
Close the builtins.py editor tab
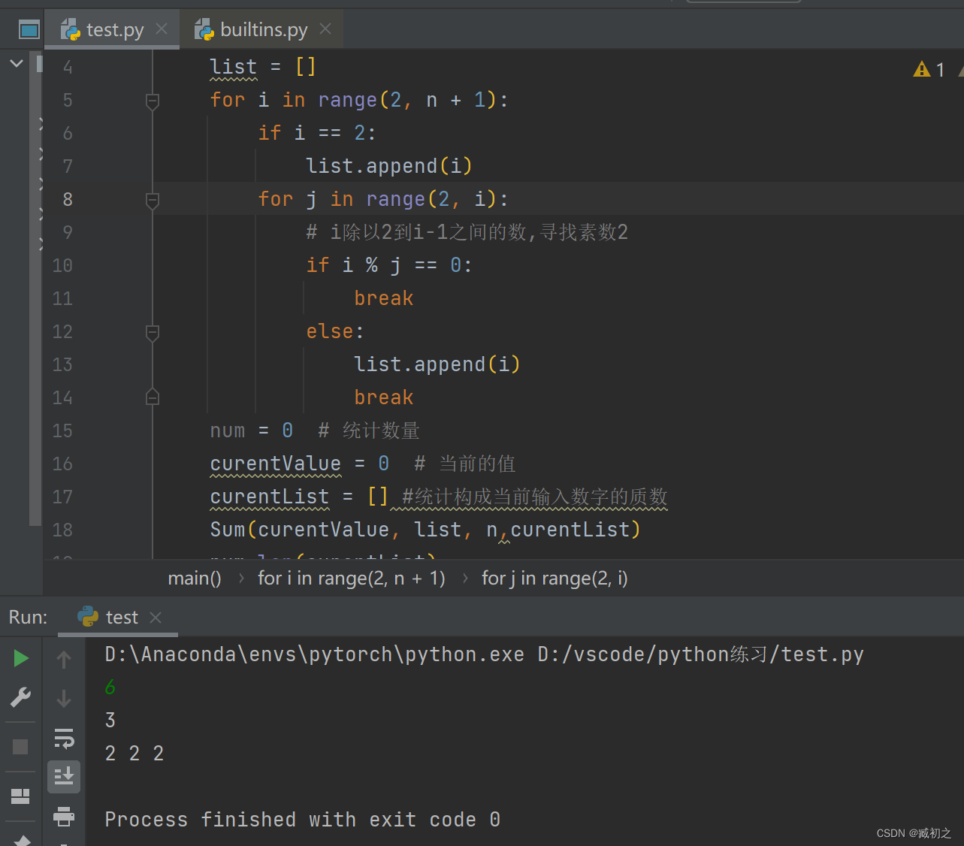[x=325, y=29]
